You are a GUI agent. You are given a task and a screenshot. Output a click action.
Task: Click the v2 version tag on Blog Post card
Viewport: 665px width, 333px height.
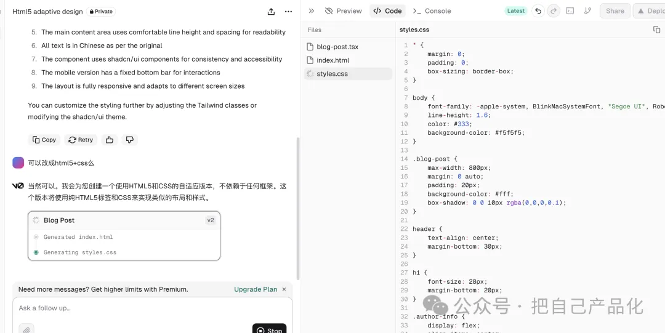[211, 220]
